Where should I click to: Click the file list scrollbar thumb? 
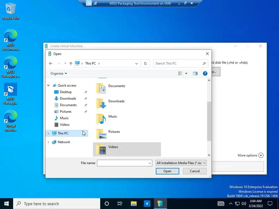(x=209, y=121)
